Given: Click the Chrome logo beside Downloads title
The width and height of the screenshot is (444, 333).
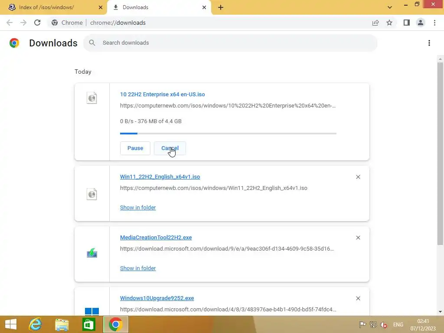Looking at the screenshot, I should [x=14, y=43].
